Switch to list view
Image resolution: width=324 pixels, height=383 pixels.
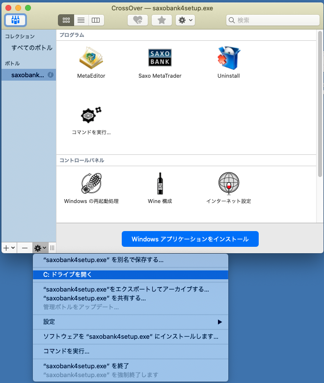[x=81, y=20]
